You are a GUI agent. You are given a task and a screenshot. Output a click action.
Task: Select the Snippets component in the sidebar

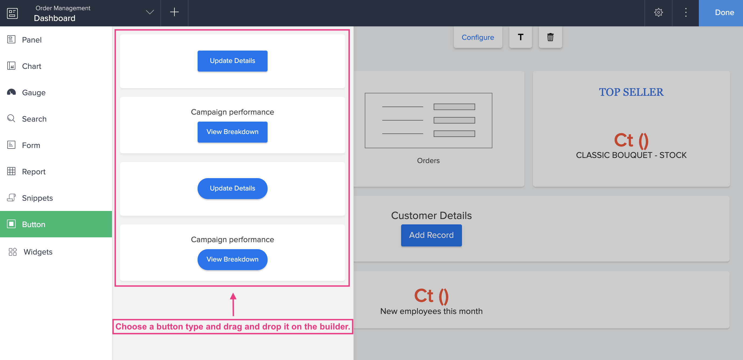[37, 198]
